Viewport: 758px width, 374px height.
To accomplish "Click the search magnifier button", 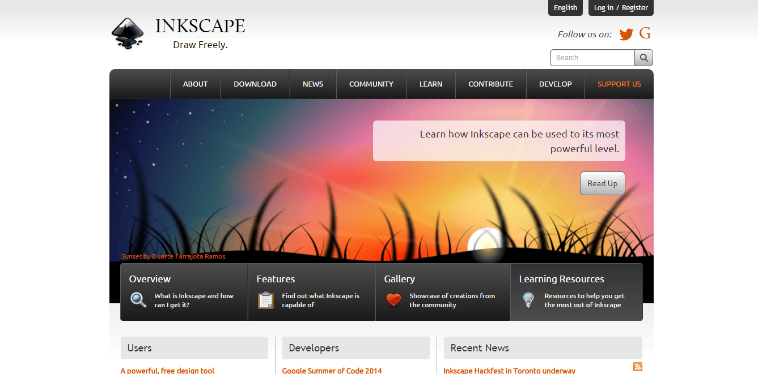I will pyautogui.click(x=643, y=58).
